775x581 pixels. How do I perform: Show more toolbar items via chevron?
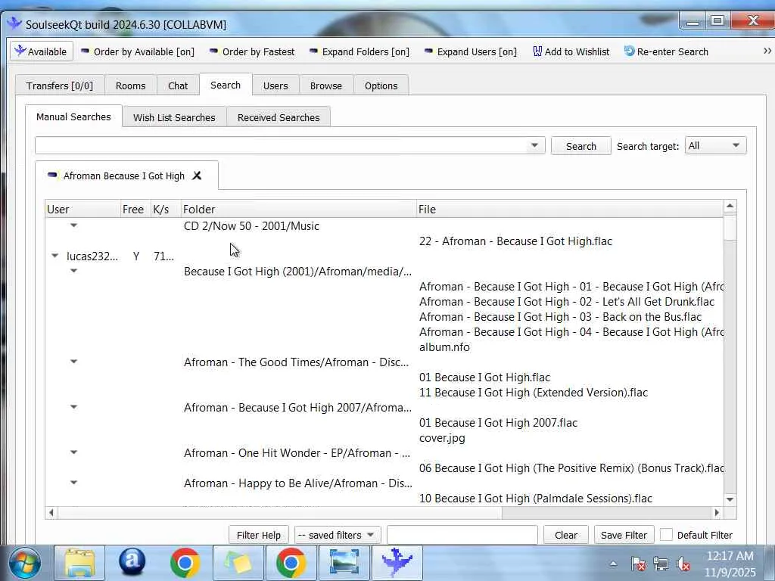tap(767, 51)
